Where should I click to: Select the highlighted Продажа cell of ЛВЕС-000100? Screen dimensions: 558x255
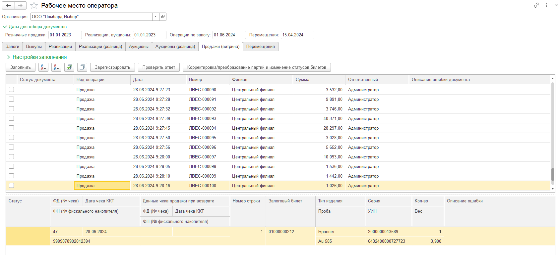tap(102, 186)
